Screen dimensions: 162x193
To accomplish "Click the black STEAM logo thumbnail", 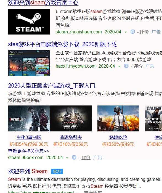I will tap(29, 22).
